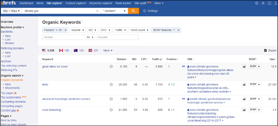The width and height of the screenshot is (278, 126).
Task: Open SERP dropdown for advanced hydrologic prediction service
Action: coord(255,99)
